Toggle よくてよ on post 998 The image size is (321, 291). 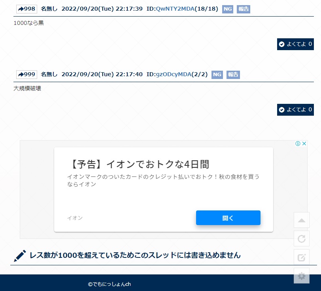[295, 44]
